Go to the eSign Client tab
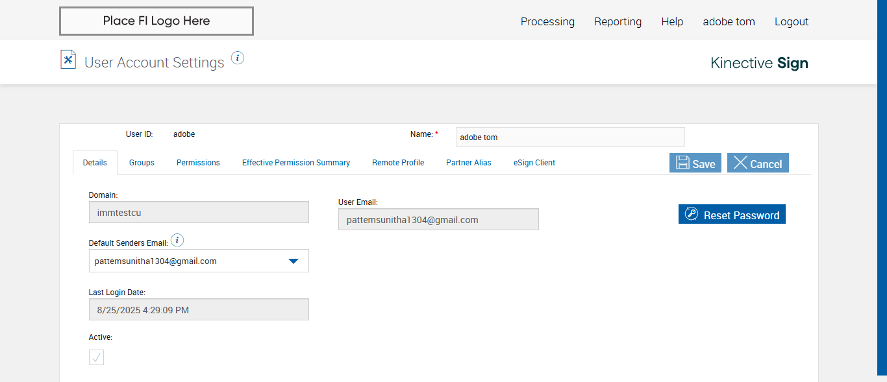This screenshot has width=887, height=382. (x=534, y=163)
